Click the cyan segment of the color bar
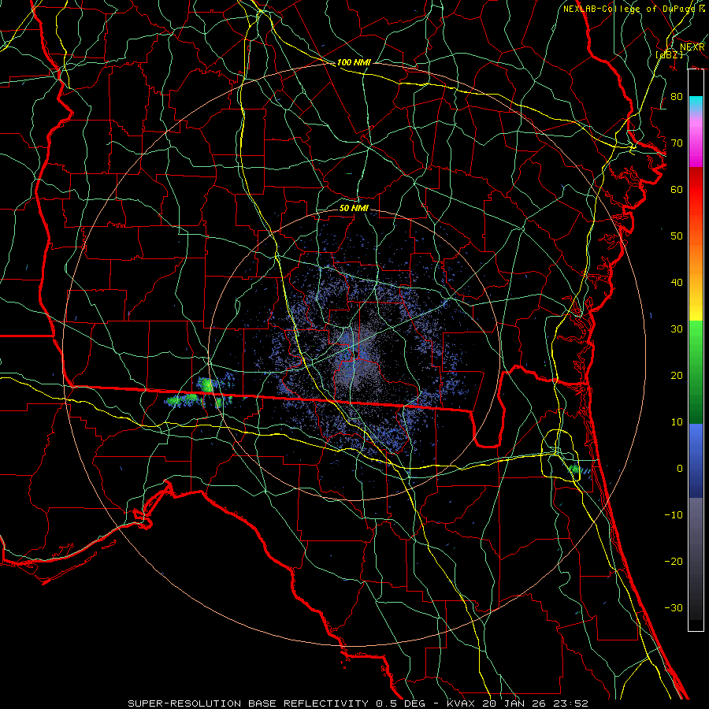 (696, 104)
